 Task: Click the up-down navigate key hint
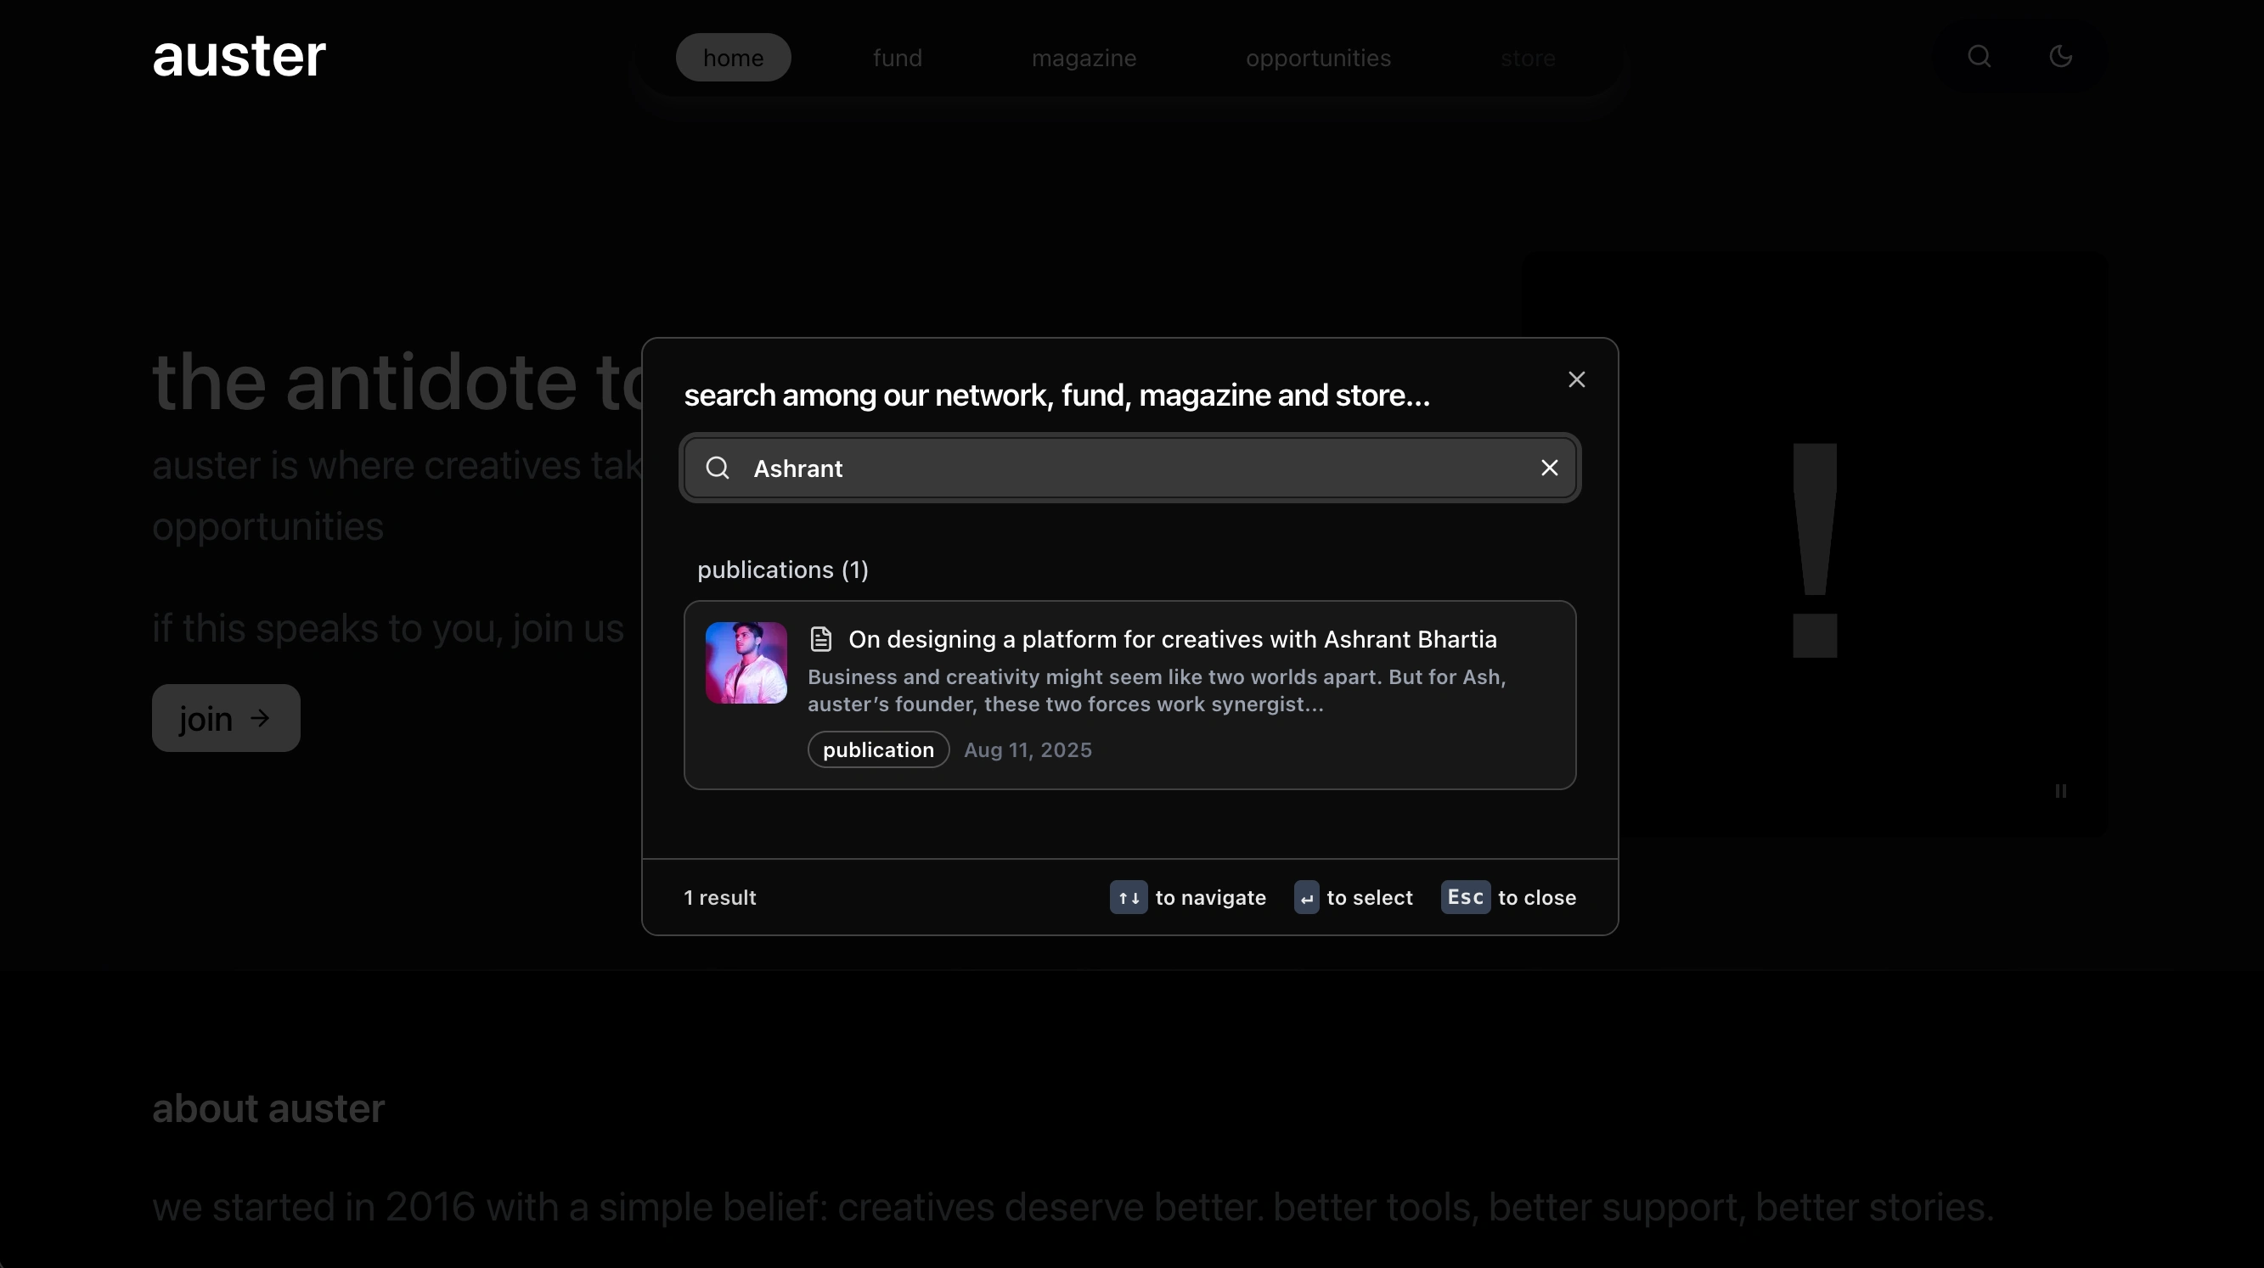[1128, 897]
